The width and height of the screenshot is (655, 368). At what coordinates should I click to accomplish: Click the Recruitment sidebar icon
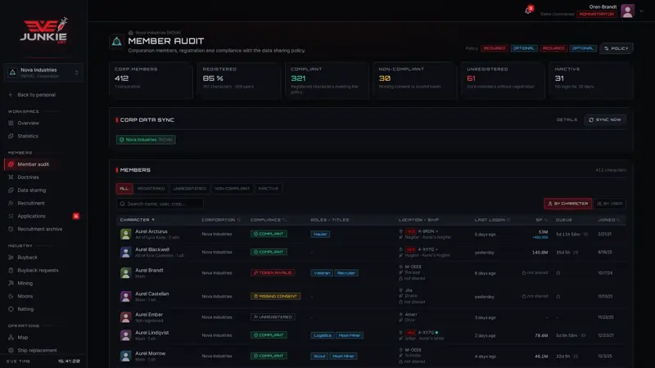(x=11, y=203)
